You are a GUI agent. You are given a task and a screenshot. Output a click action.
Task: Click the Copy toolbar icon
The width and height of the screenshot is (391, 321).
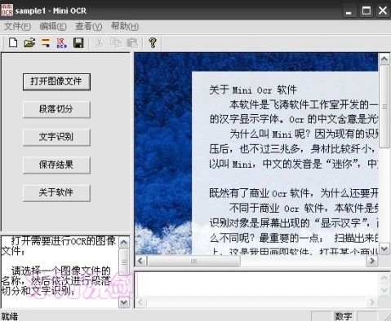pyautogui.click(x=116, y=42)
